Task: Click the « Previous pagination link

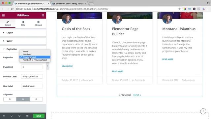Action: point(125,95)
